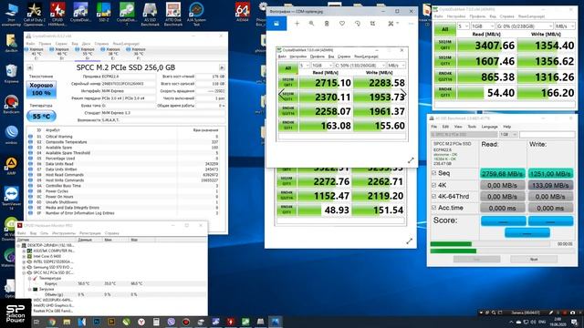Click the rotate icon in Photos toolbar
Screen dimensions: 584x328
coord(358,24)
